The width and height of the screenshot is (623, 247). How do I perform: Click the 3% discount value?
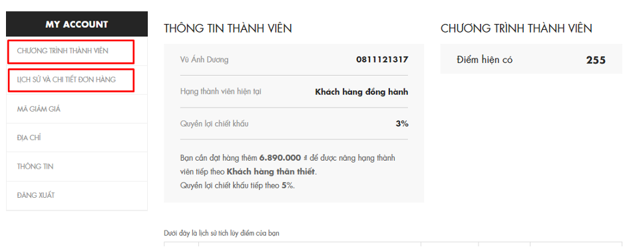[402, 123]
